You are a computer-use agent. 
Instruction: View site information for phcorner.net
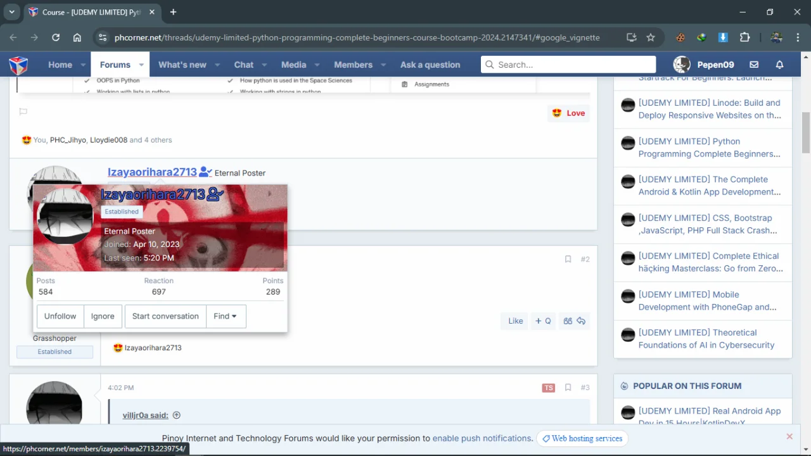[x=103, y=37]
